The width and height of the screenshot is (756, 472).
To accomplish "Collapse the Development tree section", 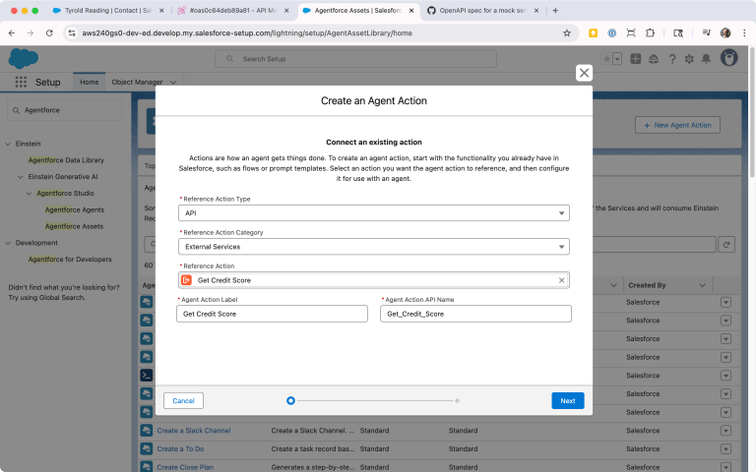I will [x=8, y=243].
